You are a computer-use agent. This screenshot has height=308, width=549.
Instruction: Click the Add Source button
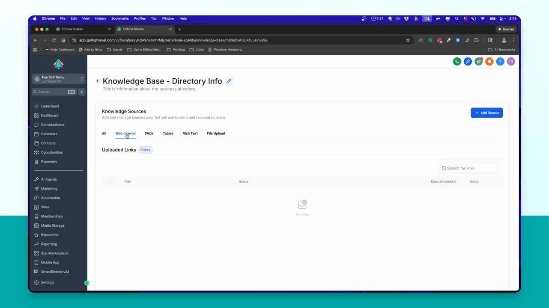(x=486, y=113)
